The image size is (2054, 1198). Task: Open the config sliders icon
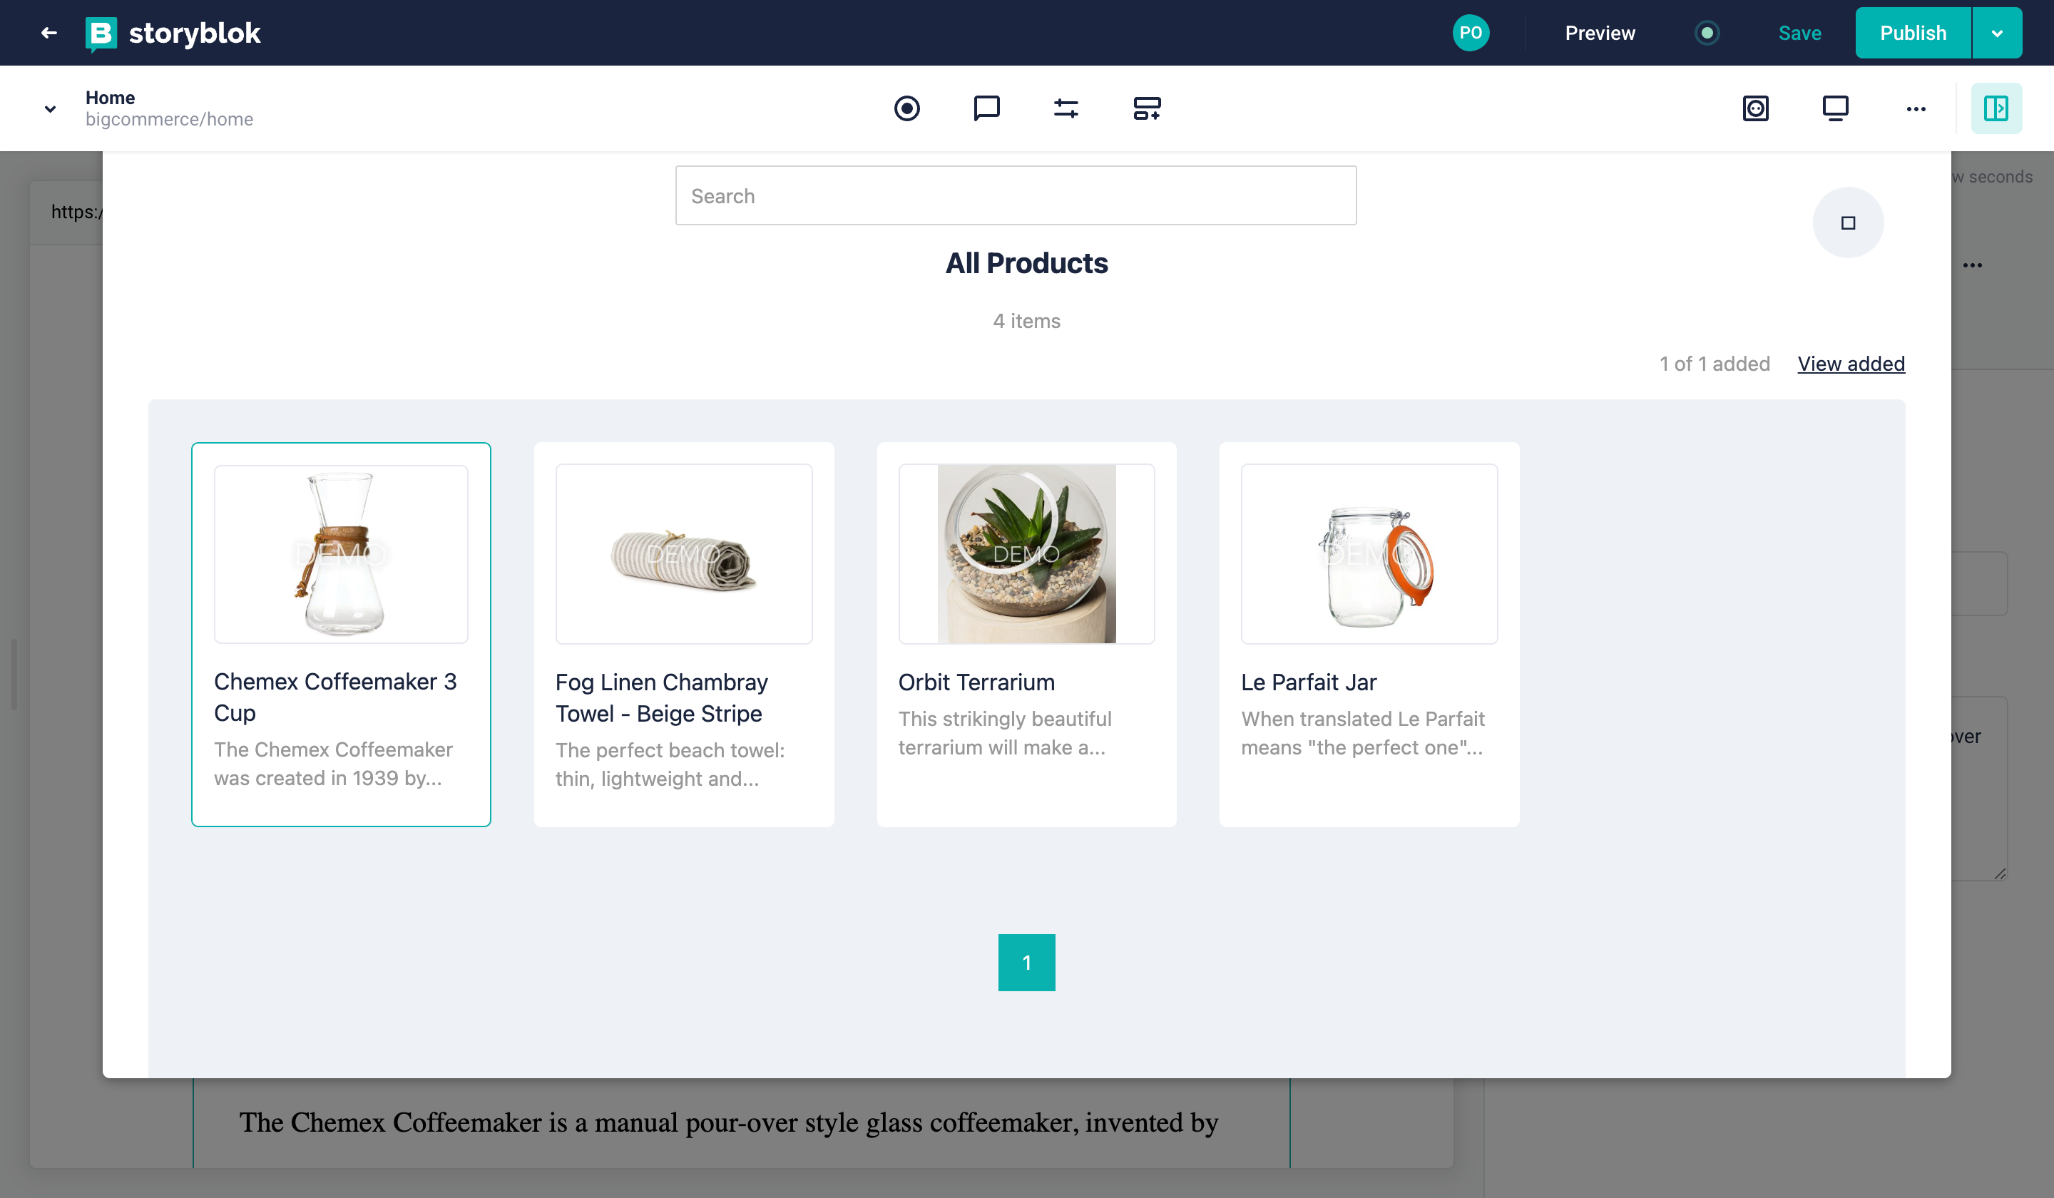[1066, 108]
